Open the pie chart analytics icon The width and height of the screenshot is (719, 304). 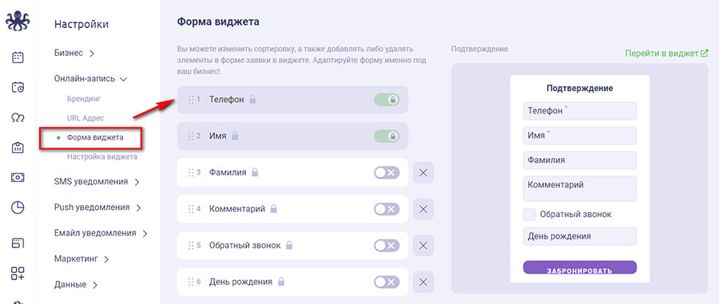point(18,207)
